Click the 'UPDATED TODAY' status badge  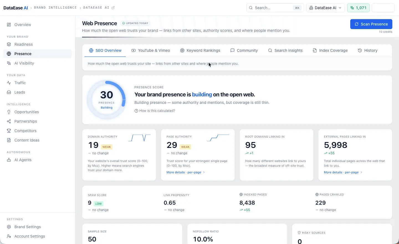[x=135, y=23]
